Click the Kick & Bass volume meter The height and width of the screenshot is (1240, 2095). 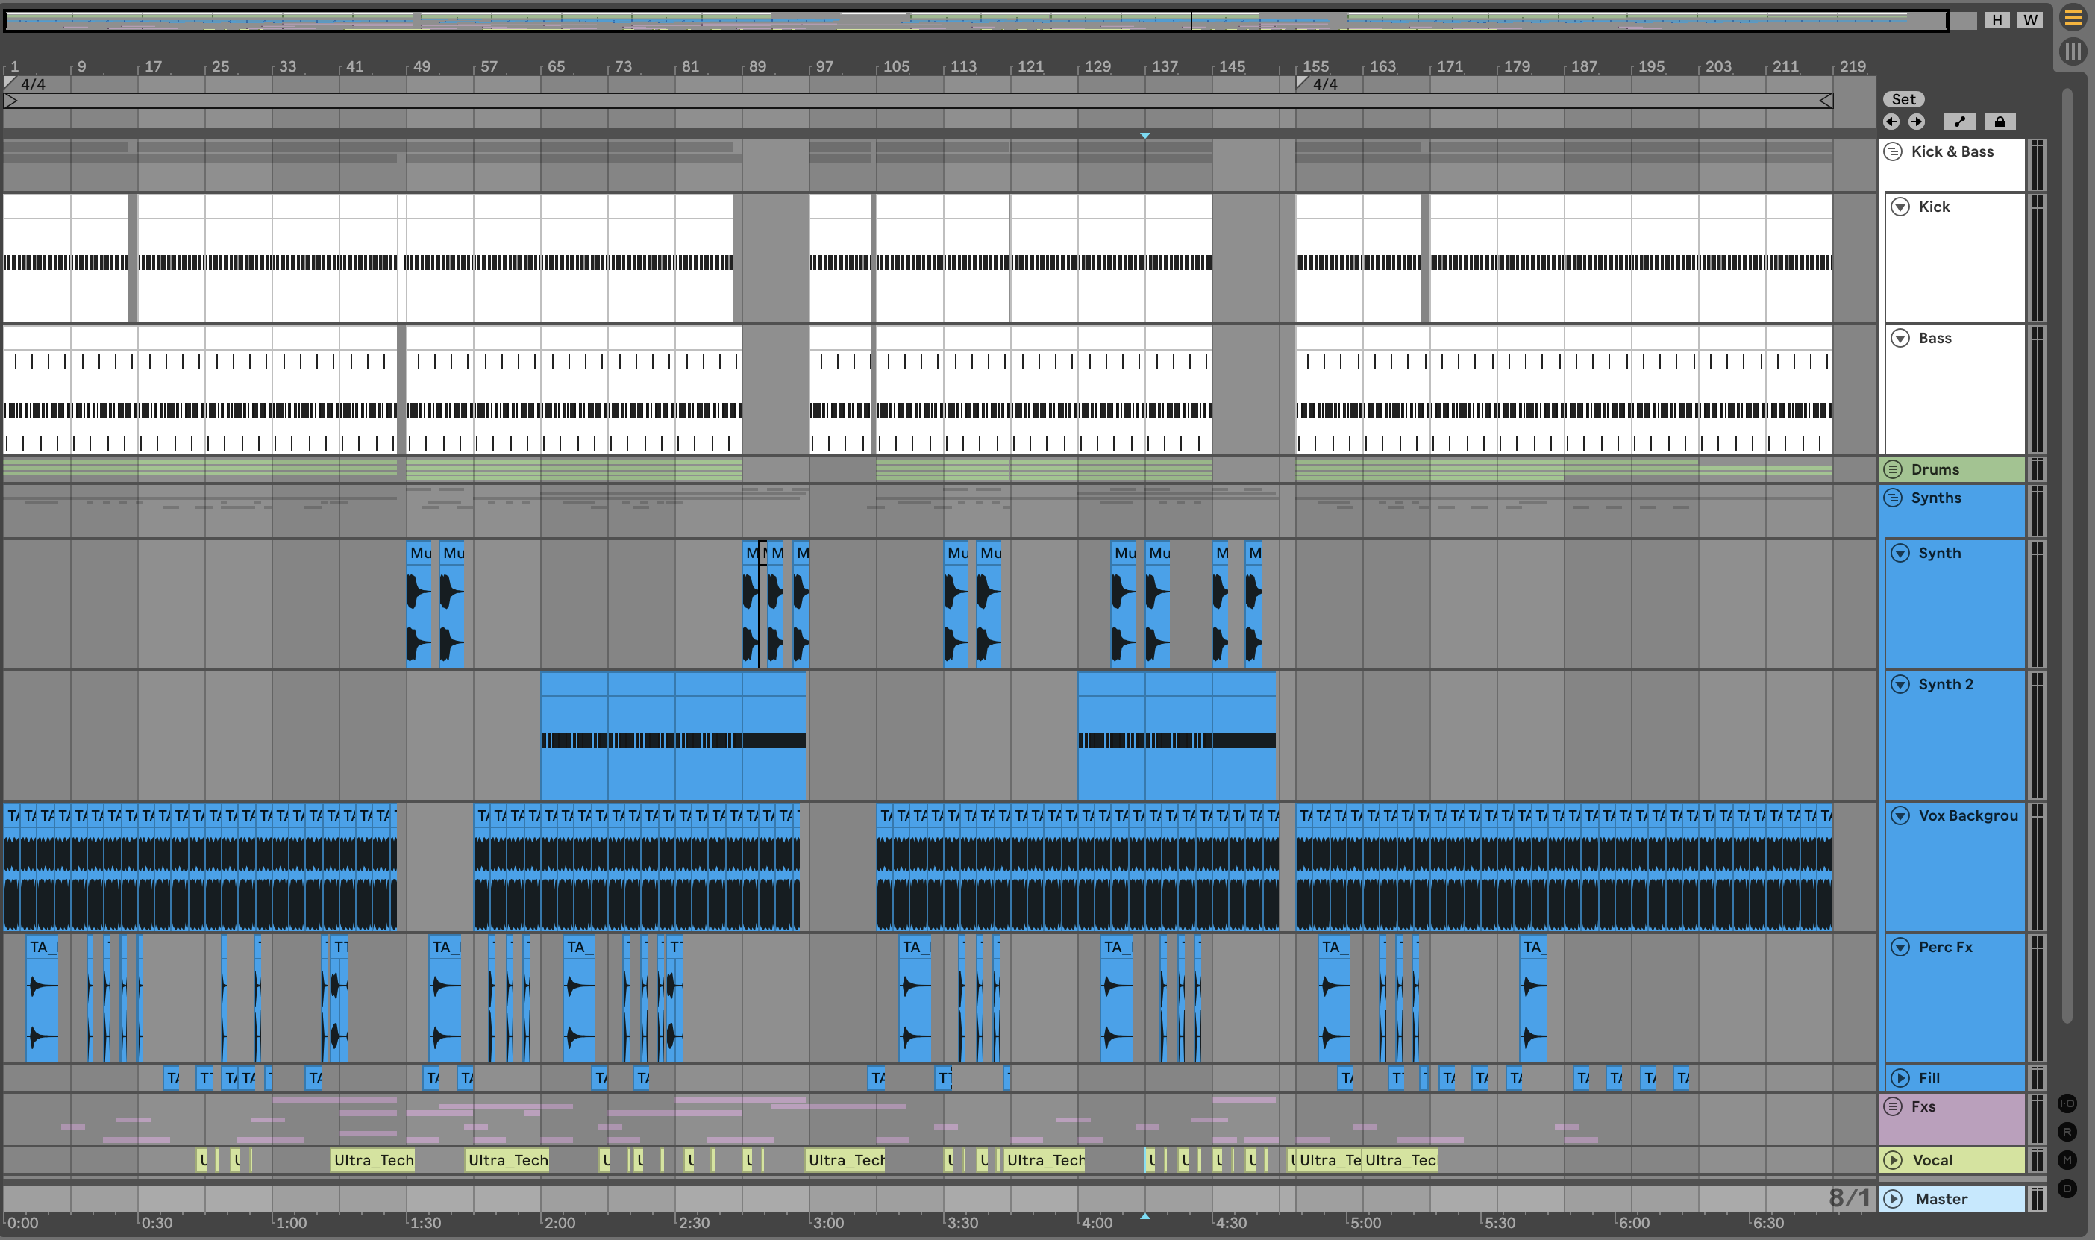click(x=2037, y=165)
